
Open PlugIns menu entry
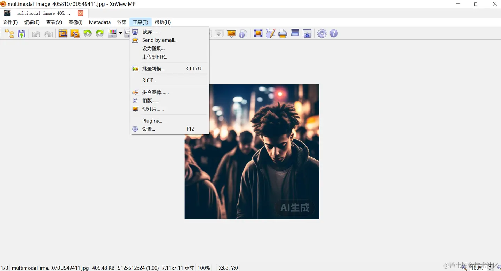pos(169,121)
